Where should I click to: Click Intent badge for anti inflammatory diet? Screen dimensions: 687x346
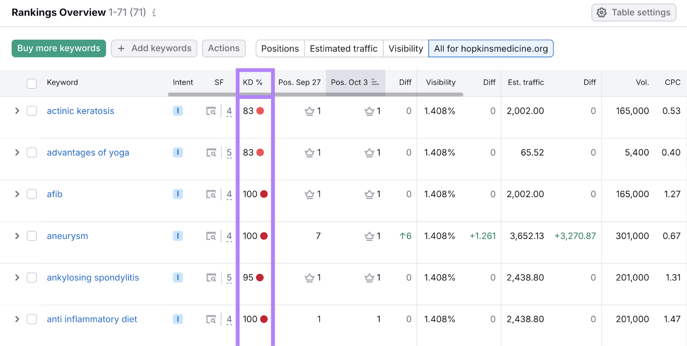click(178, 319)
